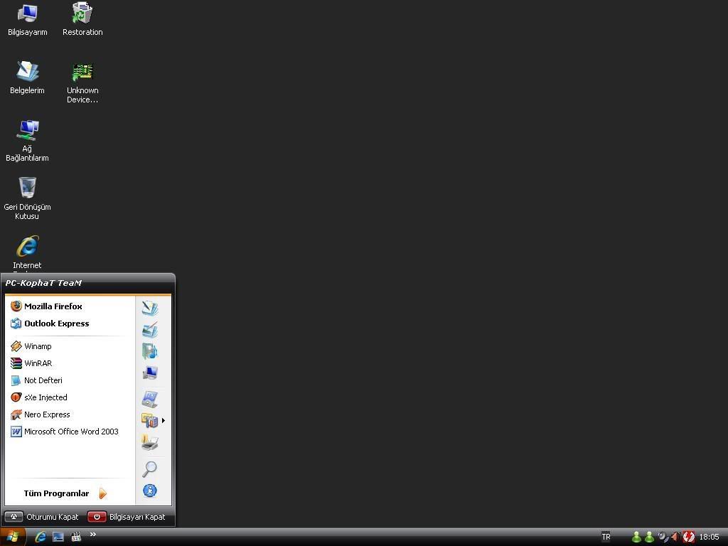Screen dimensions: 728x546
Task: Click the blue running-figure Run icon
Action: (x=149, y=491)
